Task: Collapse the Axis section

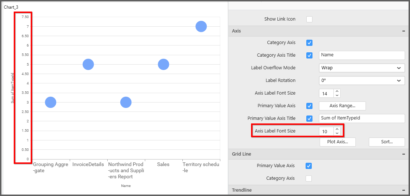Action: [x=403, y=31]
